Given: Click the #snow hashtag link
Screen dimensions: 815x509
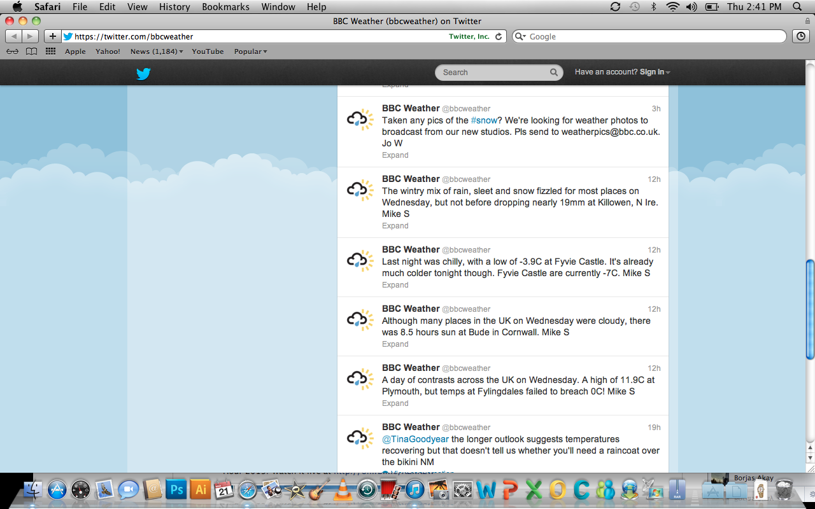Looking at the screenshot, I should click(484, 120).
